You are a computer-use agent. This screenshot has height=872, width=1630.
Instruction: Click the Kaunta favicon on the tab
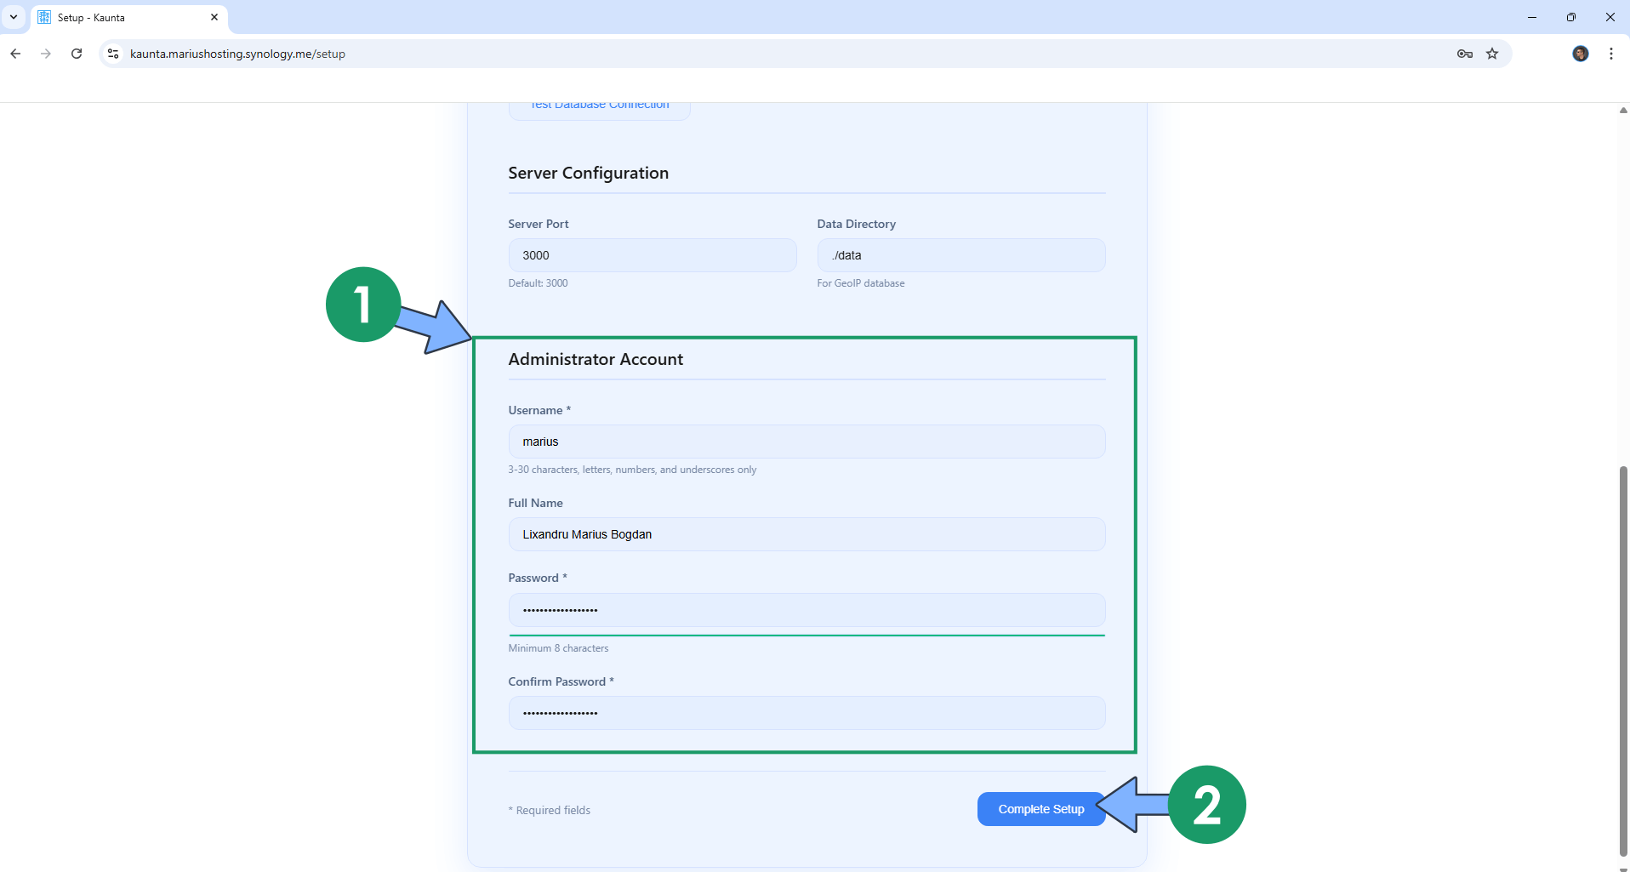point(43,17)
